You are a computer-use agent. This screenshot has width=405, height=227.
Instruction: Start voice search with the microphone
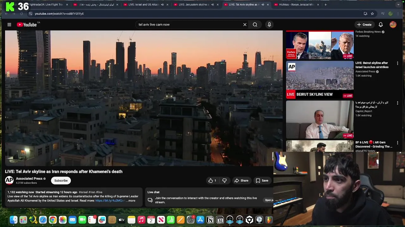[269, 25]
